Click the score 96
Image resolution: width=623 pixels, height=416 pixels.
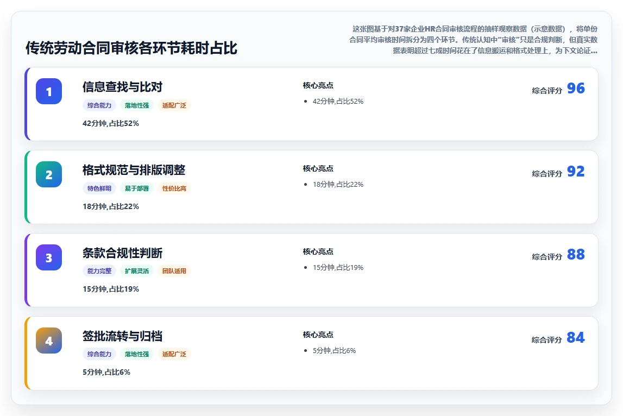coord(576,88)
